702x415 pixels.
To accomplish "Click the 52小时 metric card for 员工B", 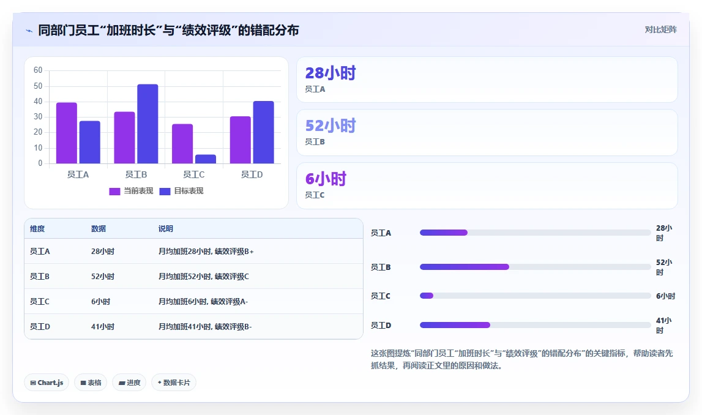I will point(487,132).
